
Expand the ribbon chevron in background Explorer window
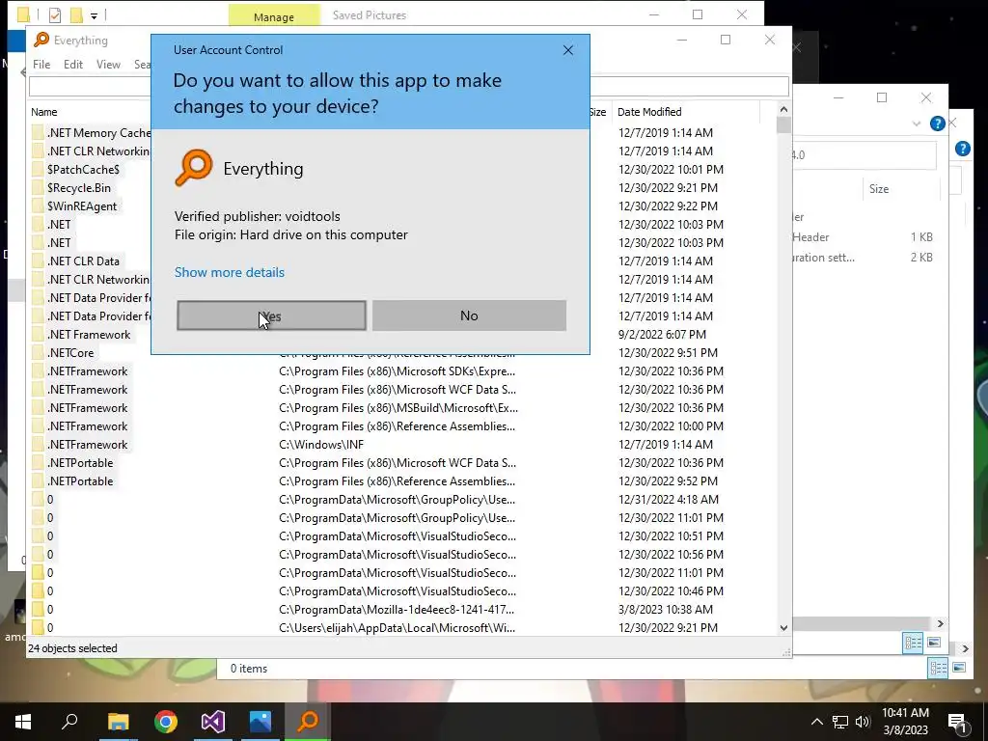(917, 124)
